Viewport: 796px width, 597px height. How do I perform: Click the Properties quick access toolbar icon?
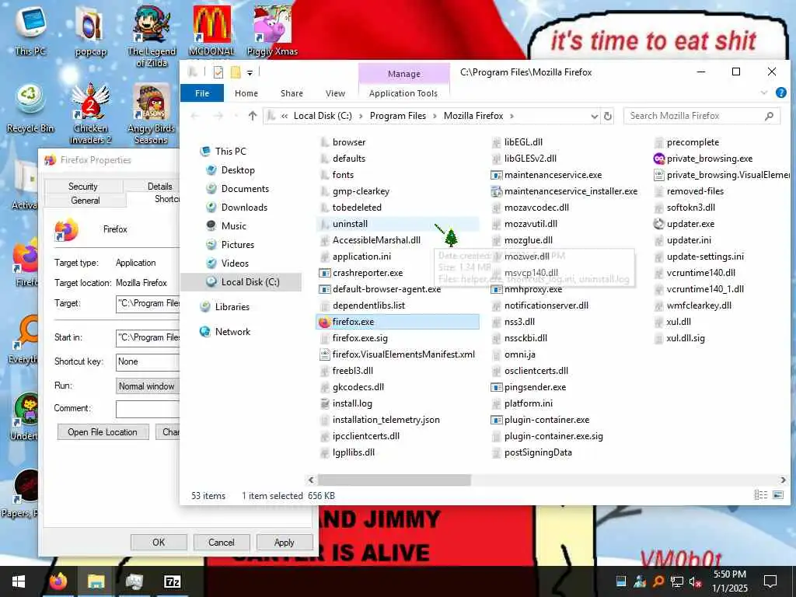pos(218,72)
